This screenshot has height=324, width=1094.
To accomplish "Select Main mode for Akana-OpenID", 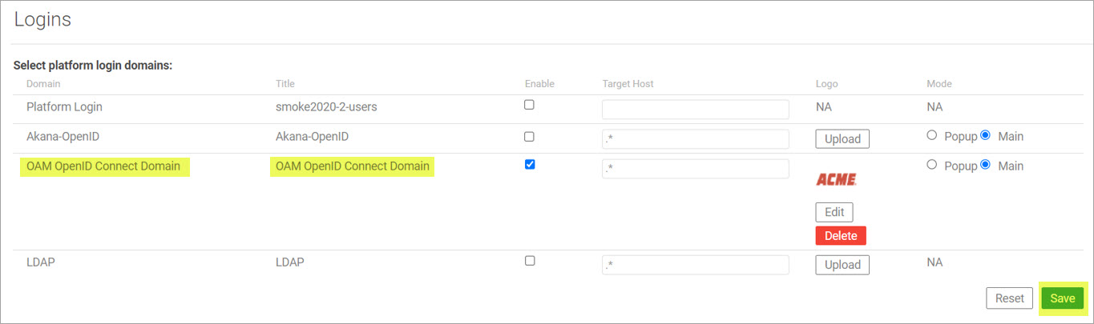I will (986, 135).
